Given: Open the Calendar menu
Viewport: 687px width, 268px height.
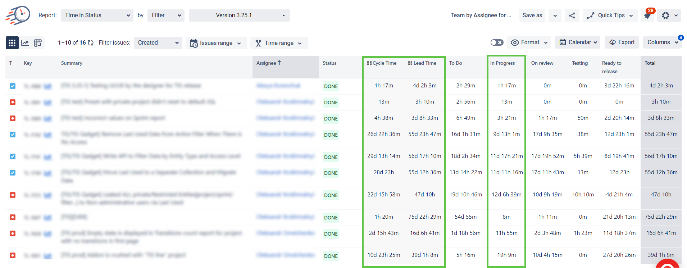Looking at the screenshot, I should coord(578,42).
